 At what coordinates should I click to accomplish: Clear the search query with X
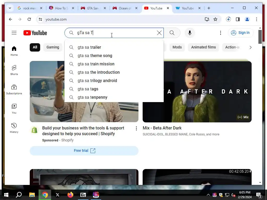159,33
